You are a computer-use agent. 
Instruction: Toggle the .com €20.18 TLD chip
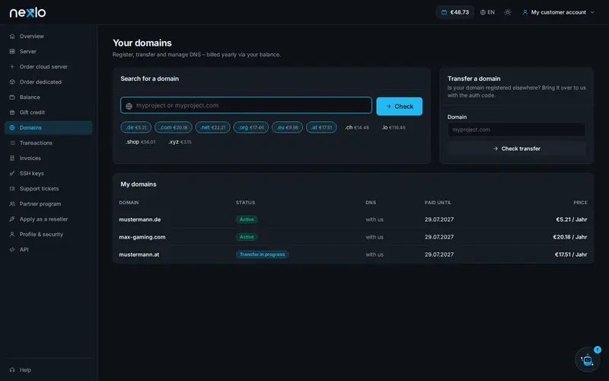174,127
